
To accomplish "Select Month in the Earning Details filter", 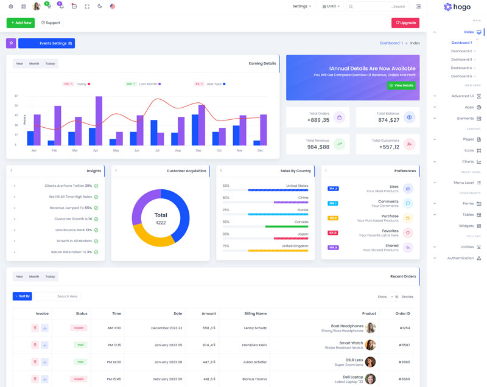I will 34,64.
